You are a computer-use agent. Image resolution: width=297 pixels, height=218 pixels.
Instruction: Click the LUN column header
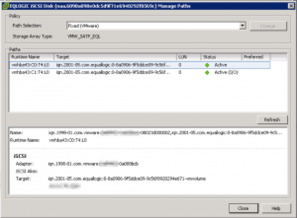pyautogui.click(x=189, y=57)
